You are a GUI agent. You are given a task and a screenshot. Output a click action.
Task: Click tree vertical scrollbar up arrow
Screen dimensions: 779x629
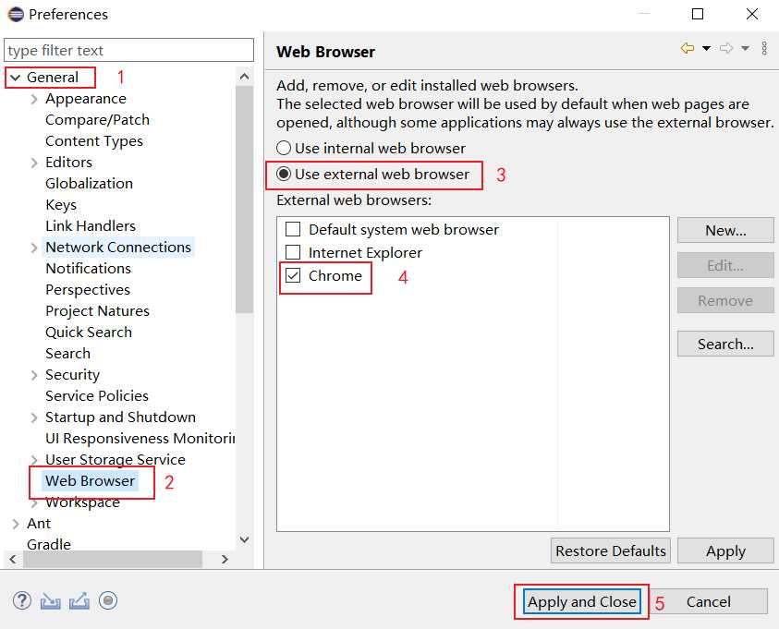point(245,77)
